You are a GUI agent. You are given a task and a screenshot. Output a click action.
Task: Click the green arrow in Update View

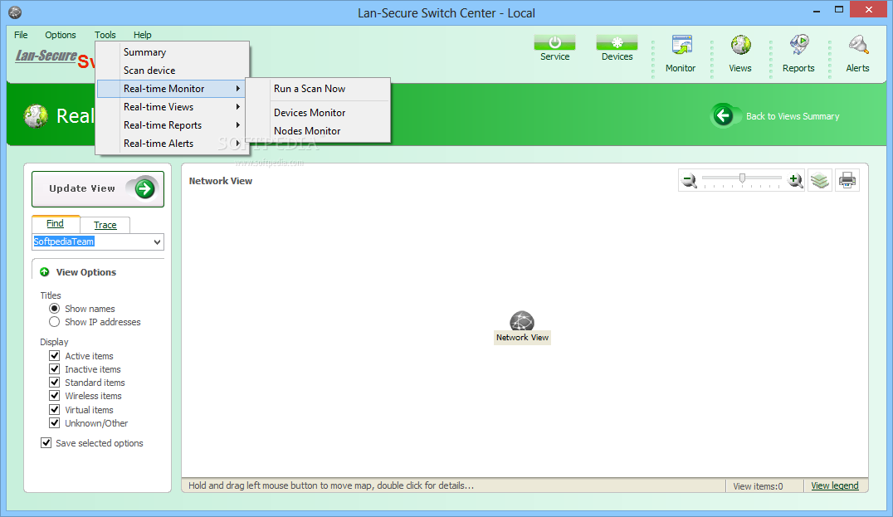tap(144, 188)
